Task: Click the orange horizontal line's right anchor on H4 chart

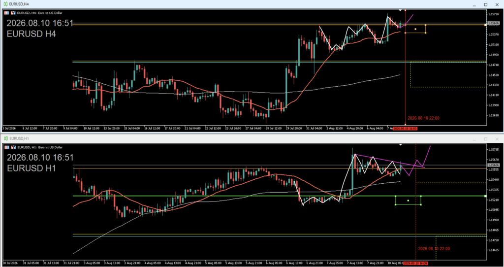Action: pos(485,25)
